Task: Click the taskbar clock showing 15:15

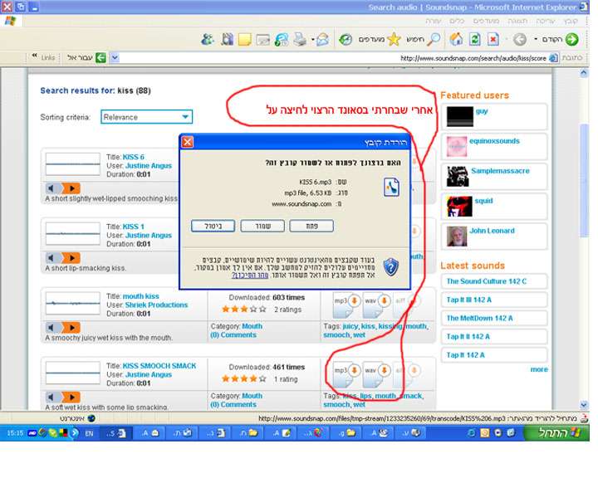Action: 15,433
